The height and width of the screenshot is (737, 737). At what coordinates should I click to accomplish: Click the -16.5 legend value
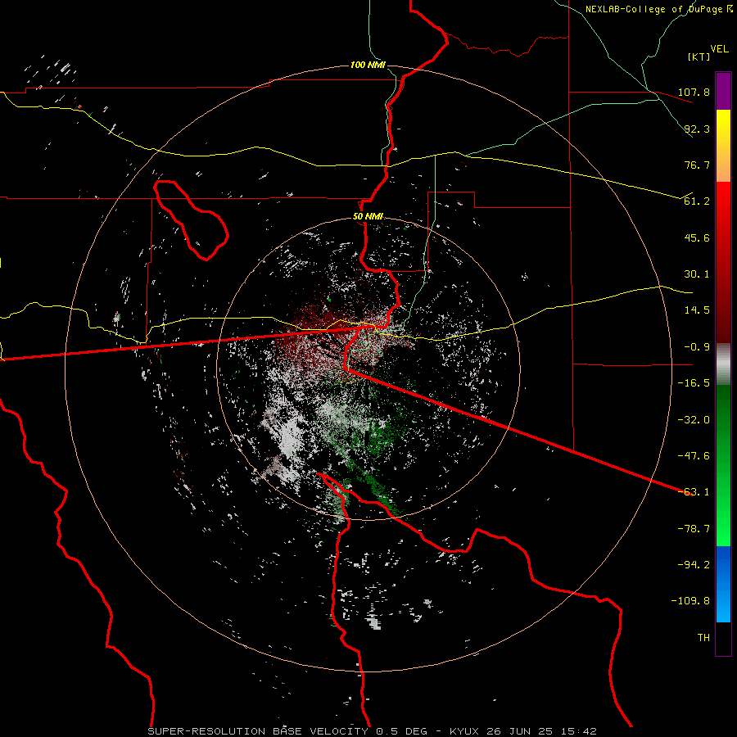click(694, 383)
